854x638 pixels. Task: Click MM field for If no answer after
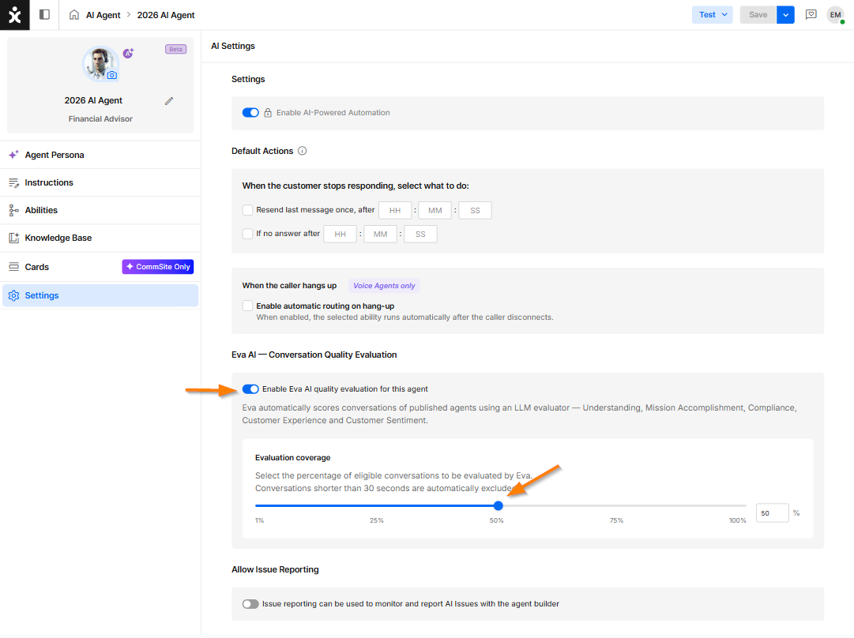click(x=380, y=234)
